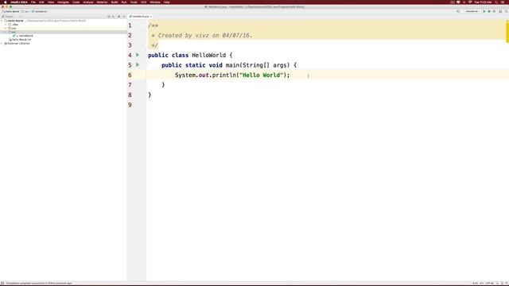Image resolution: width=509 pixels, height=286 pixels.
Task: Click Scroll from Source icon in Project panel
Action: coord(109,16)
